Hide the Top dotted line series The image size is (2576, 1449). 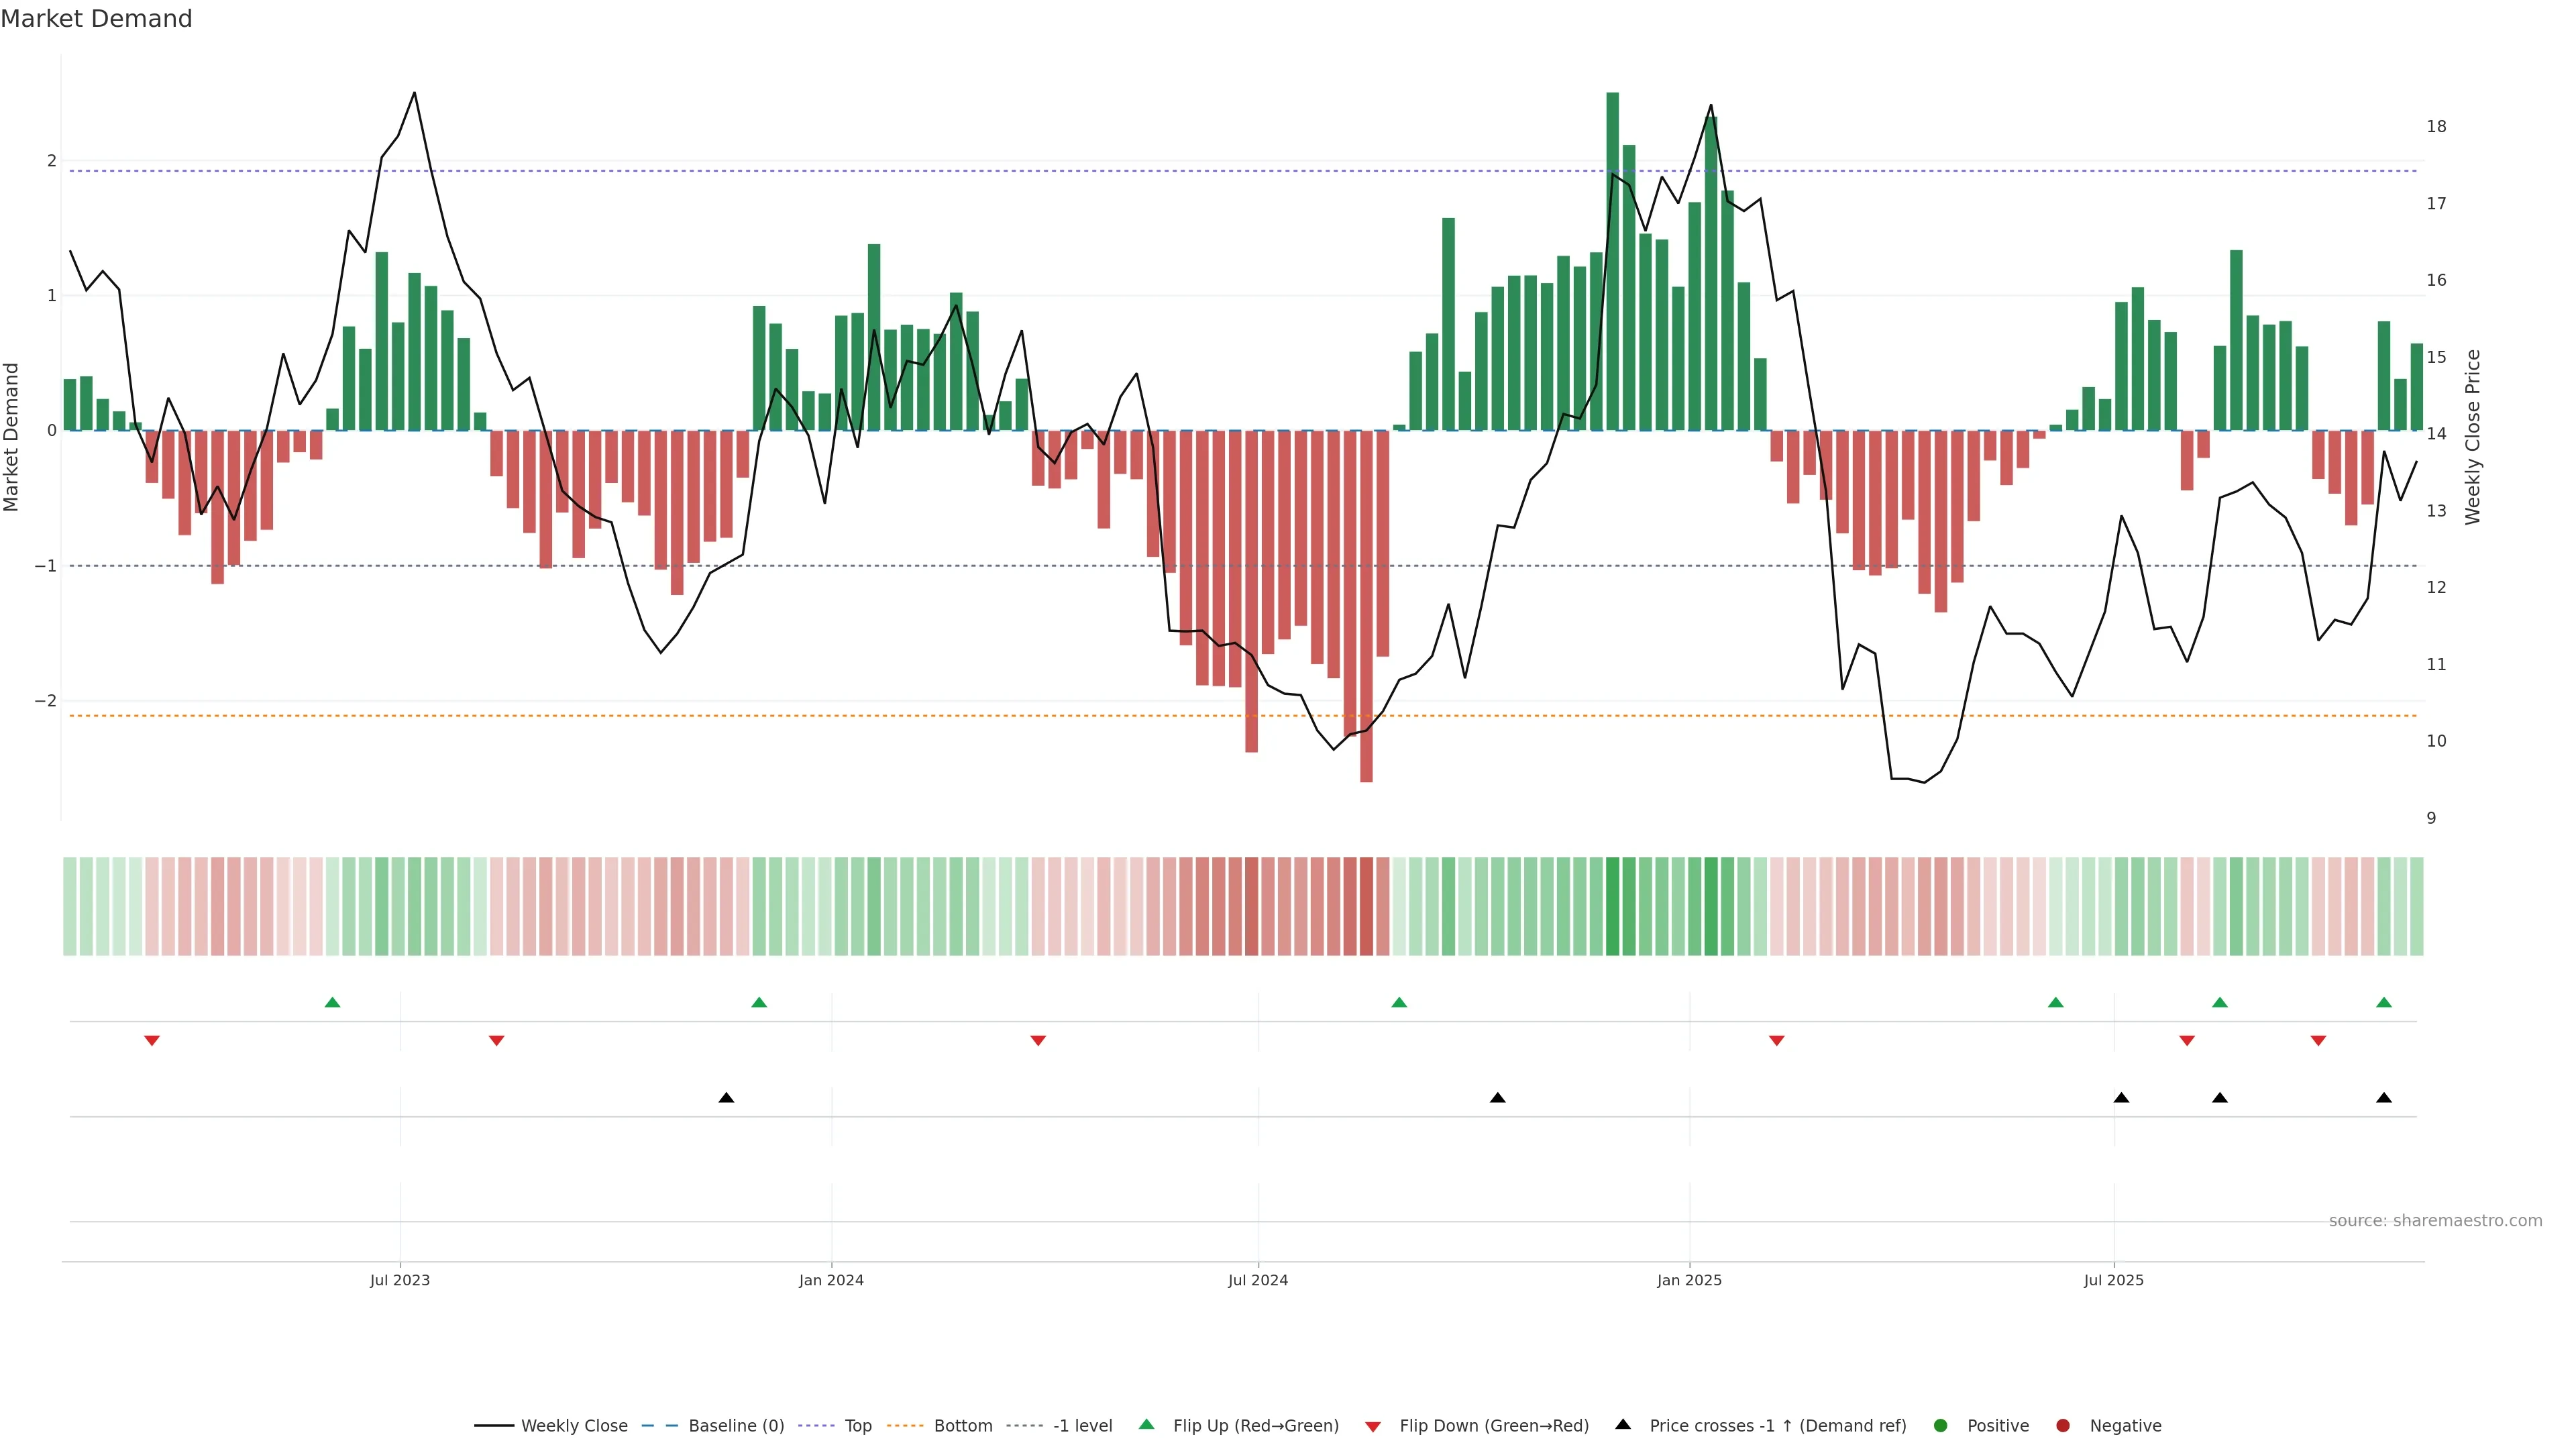pos(857,1426)
